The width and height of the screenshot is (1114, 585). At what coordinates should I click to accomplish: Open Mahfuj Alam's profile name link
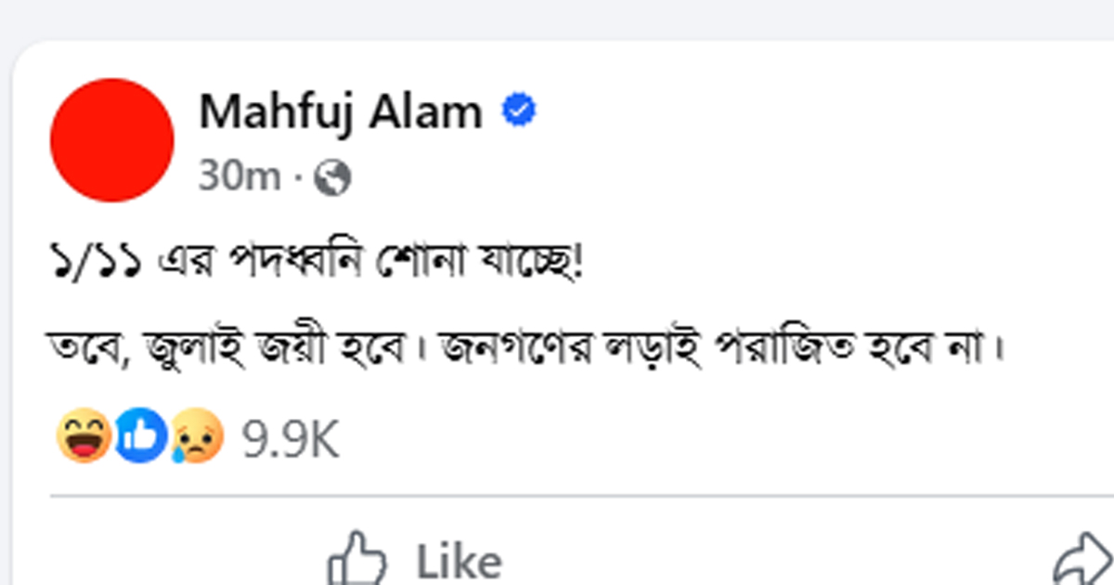341,114
